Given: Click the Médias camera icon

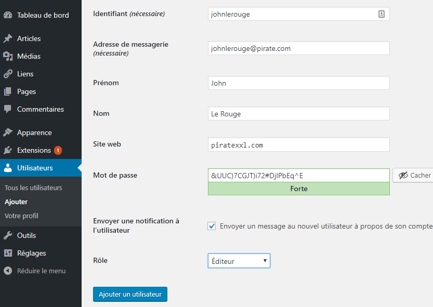Looking at the screenshot, I should pos(8,56).
